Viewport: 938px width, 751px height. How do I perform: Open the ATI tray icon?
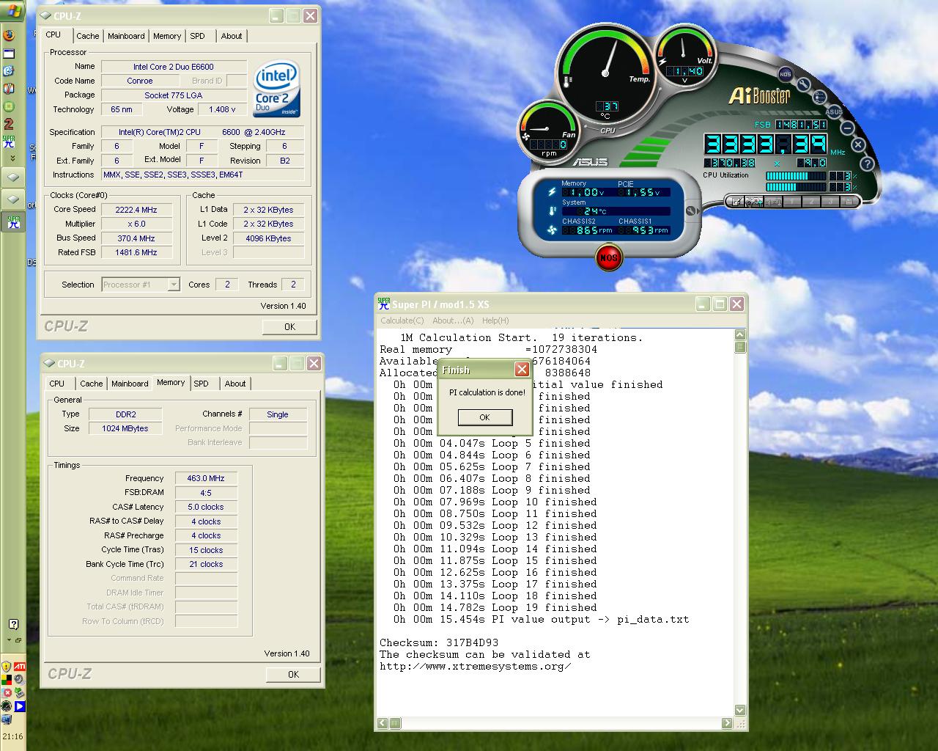click(19, 667)
